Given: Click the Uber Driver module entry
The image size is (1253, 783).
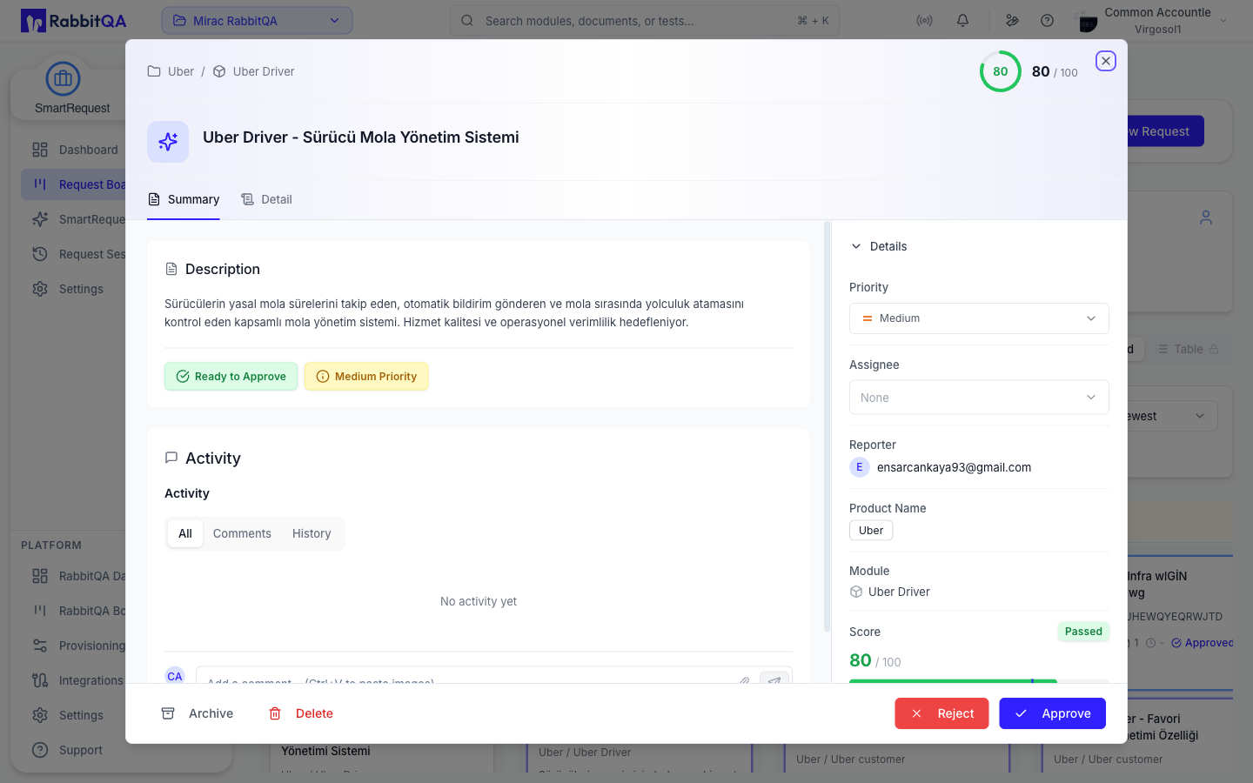Looking at the screenshot, I should pos(890,592).
